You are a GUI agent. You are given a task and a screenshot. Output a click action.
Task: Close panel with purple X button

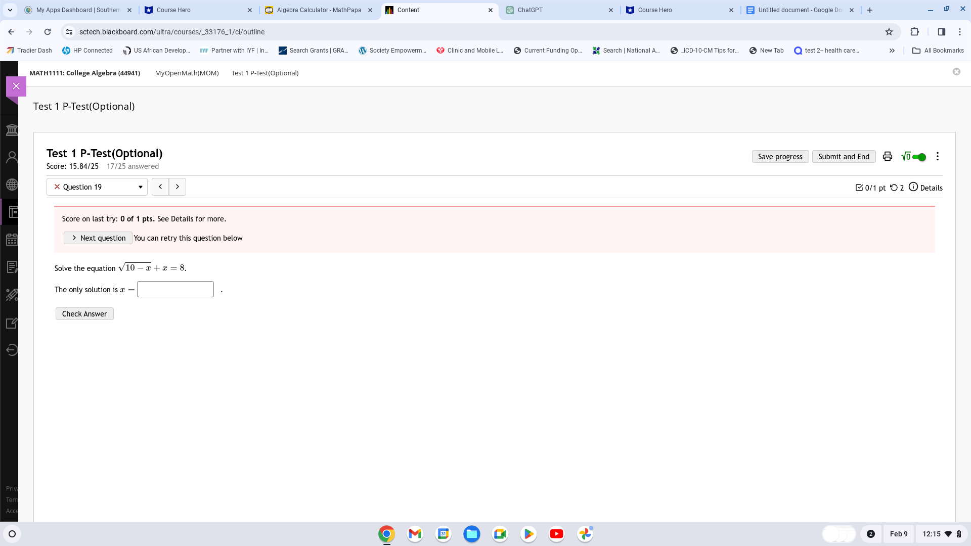pyautogui.click(x=16, y=86)
